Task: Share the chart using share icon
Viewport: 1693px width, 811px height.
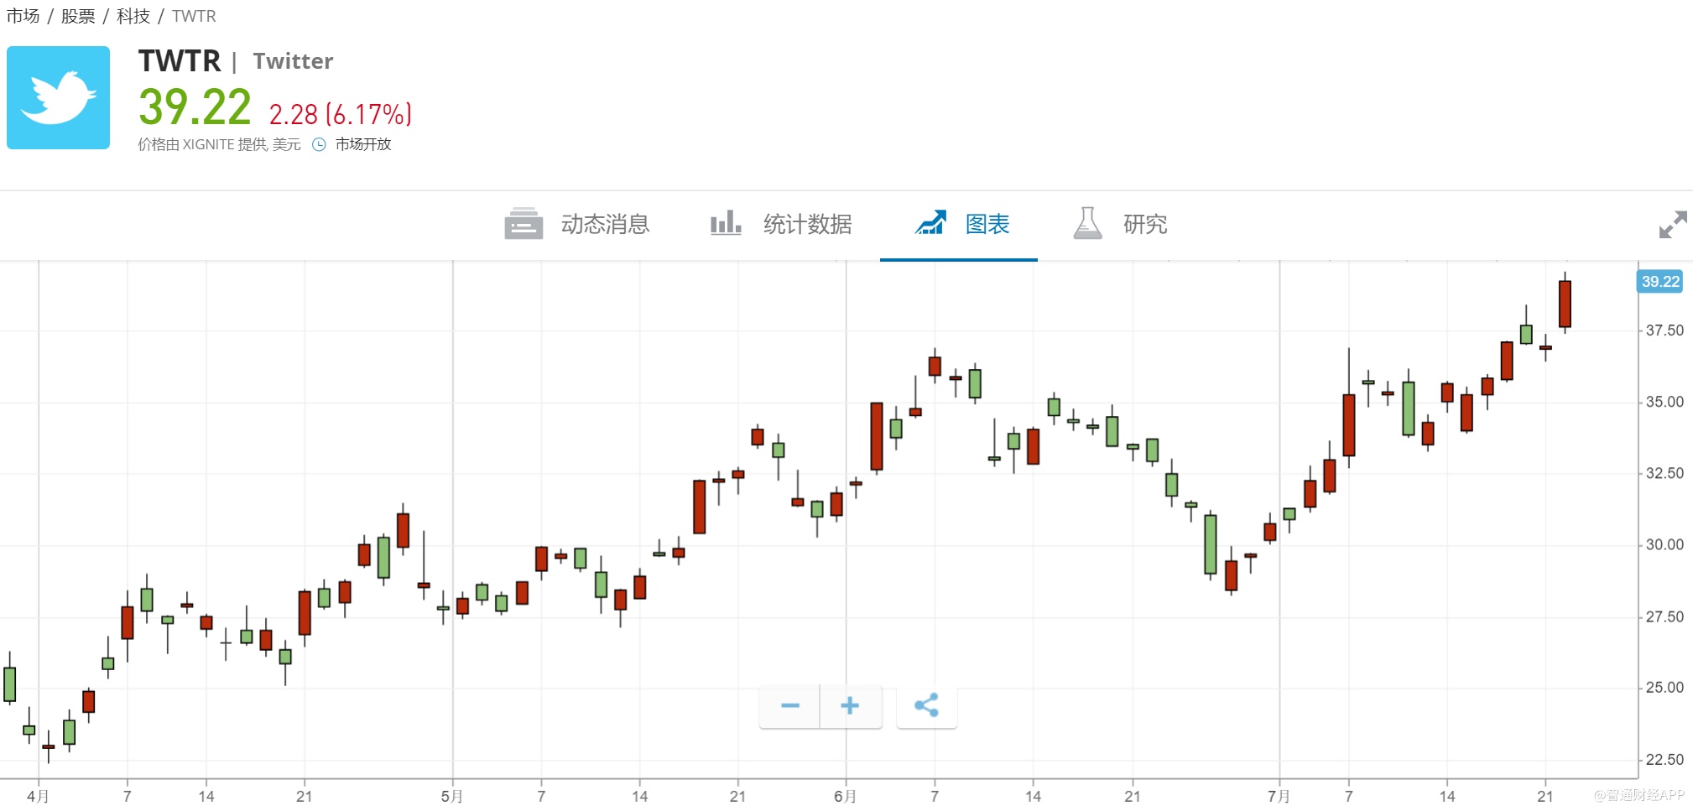Action: coord(926,705)
